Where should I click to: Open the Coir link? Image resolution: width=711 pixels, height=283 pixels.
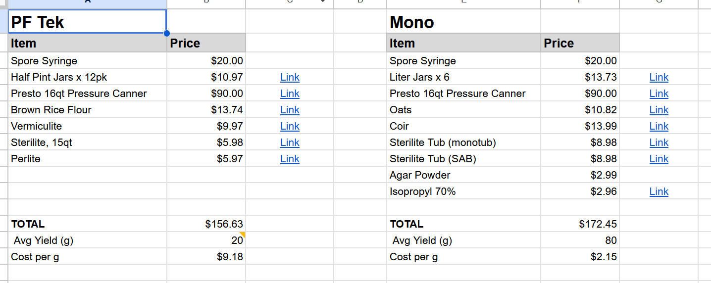pos(659,126)
